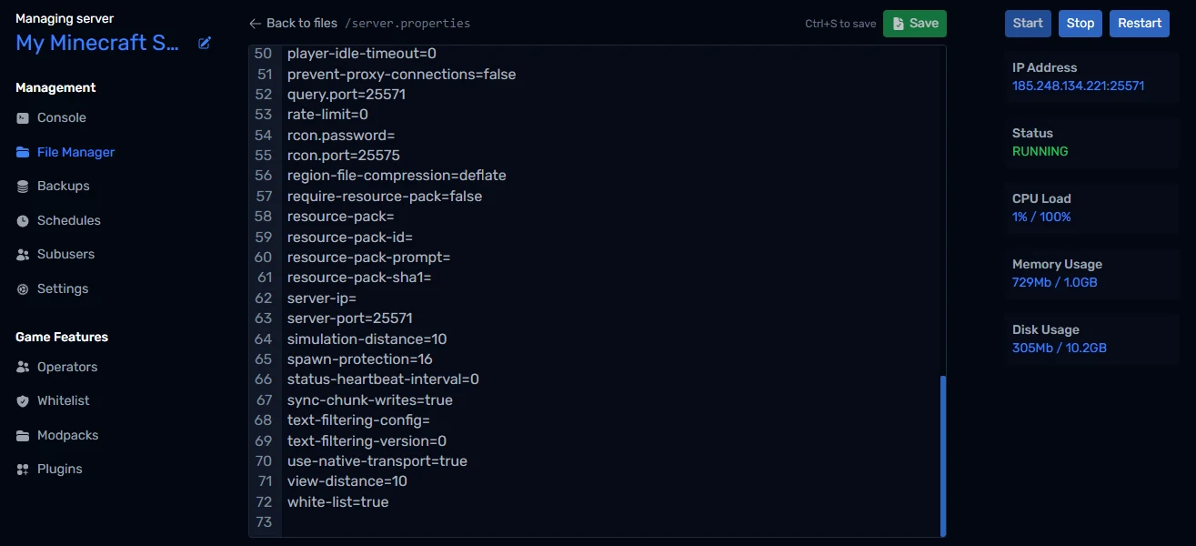Click the Subusers people icon
This screenshot has width=1196, height=546.
pyautogui.click(x=23, y=255)
